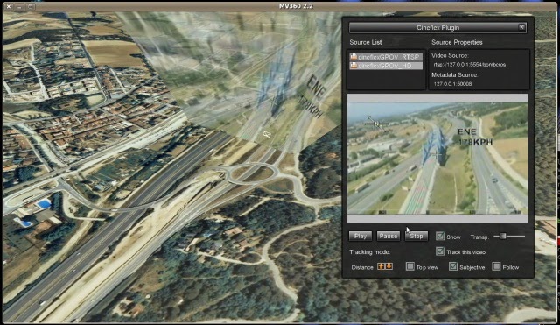Select cineflexGPOV_HD in the Source List
This screenshot has height=325, width=560.
point(386,66)
